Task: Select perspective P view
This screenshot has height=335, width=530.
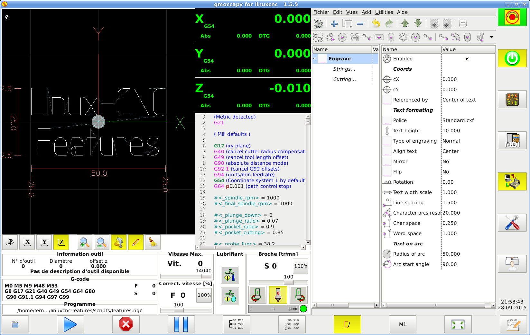Action: coord(10,242)
